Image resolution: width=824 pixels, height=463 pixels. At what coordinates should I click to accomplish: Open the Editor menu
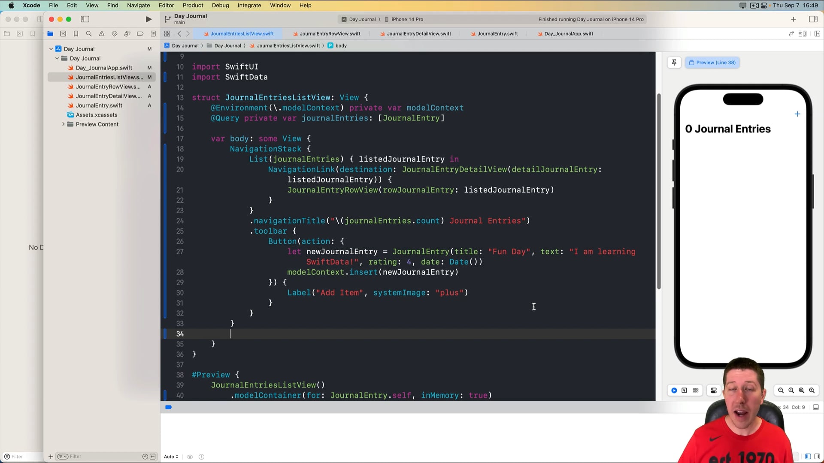(166, 5)
